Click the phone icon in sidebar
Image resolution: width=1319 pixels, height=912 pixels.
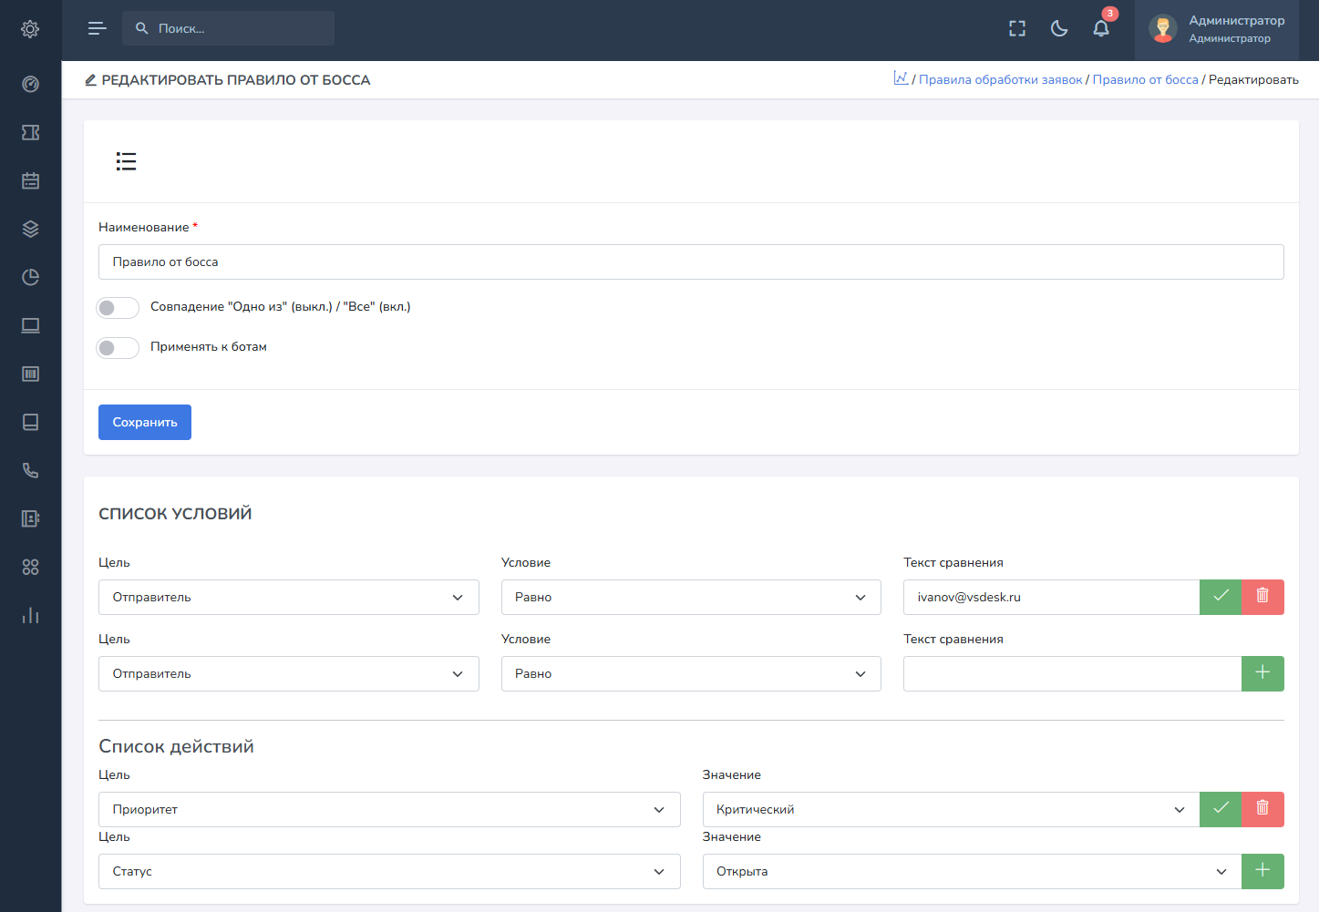pos(30,470)
